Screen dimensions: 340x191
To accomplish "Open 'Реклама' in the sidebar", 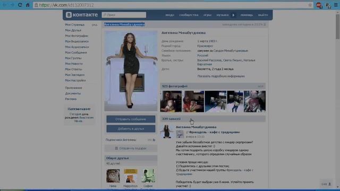I will point(71,99).
